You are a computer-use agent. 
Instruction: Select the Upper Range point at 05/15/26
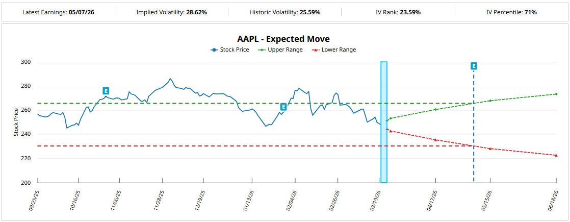[490, 101]
